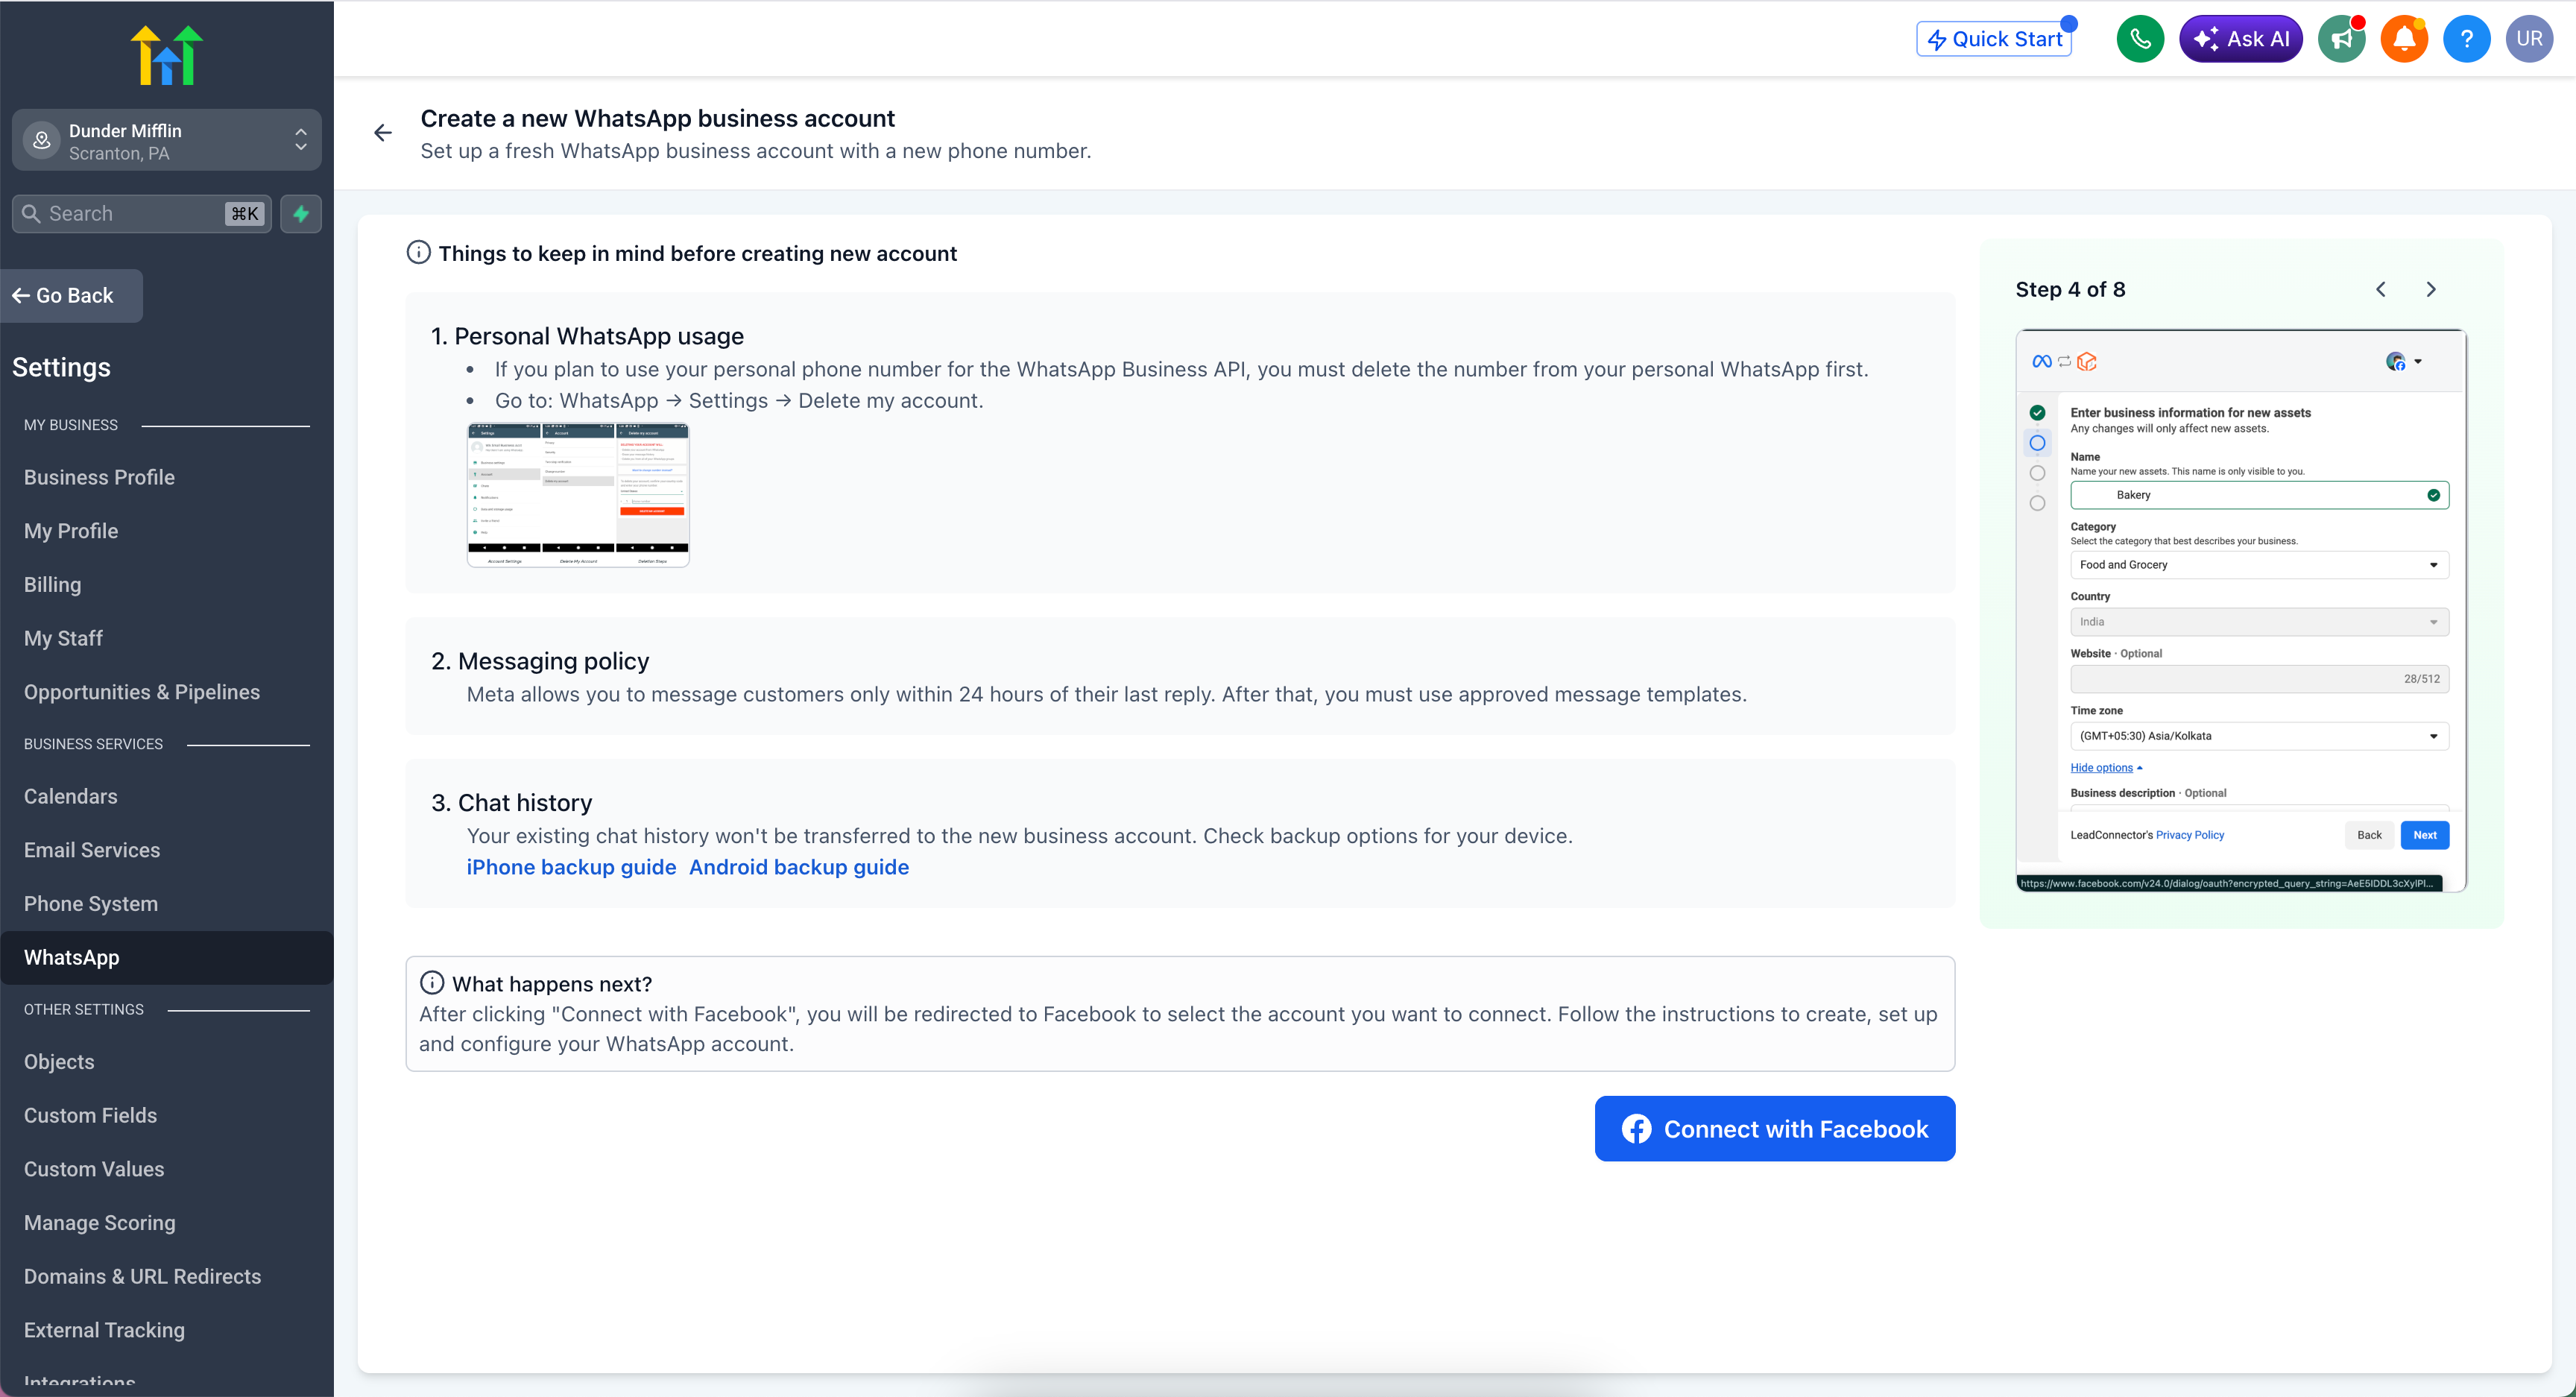Open the UR user avatar menu
The image size is (2576, 1397).
click(2529, 39)
